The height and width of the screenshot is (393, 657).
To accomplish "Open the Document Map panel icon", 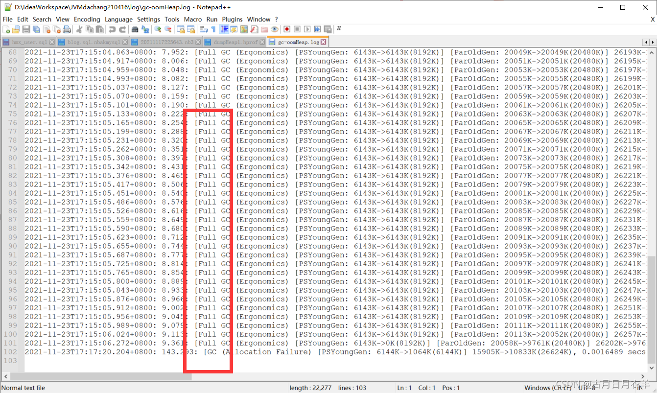I will [x=244, y=29].
